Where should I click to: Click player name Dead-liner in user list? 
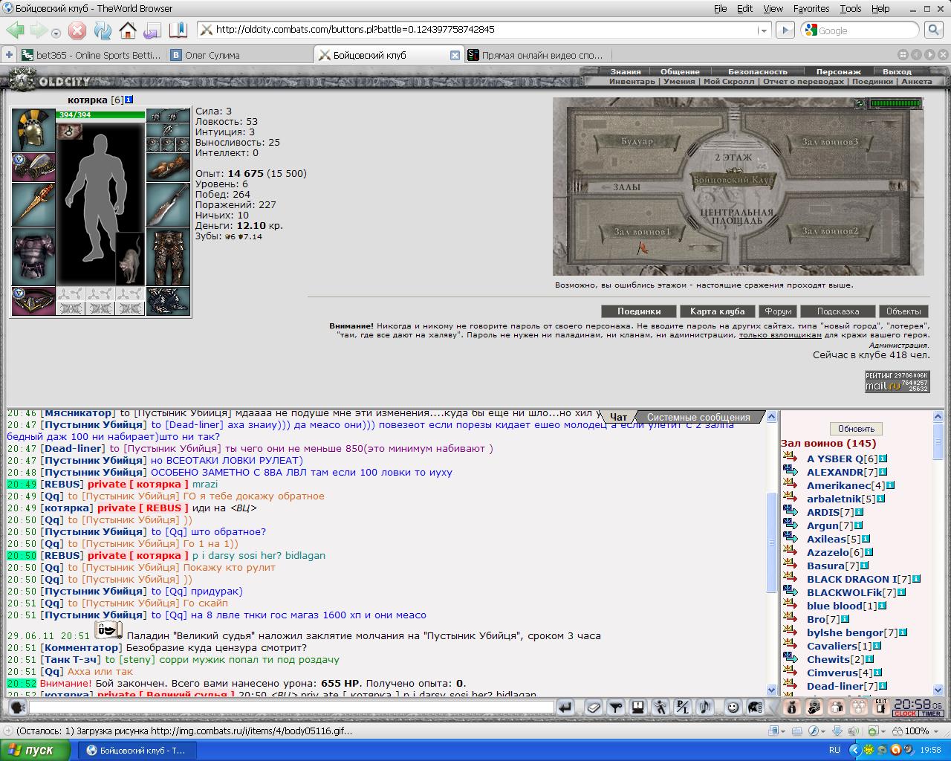[836, 686]
